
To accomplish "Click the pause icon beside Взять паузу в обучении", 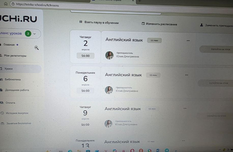I will (x=81, y=22).
